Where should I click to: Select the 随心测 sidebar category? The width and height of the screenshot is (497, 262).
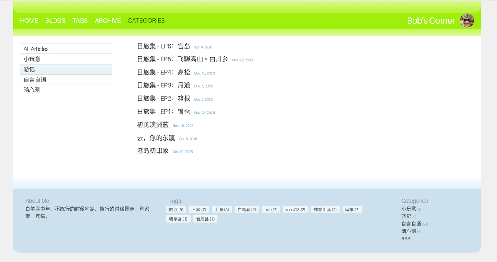point(32,90)
